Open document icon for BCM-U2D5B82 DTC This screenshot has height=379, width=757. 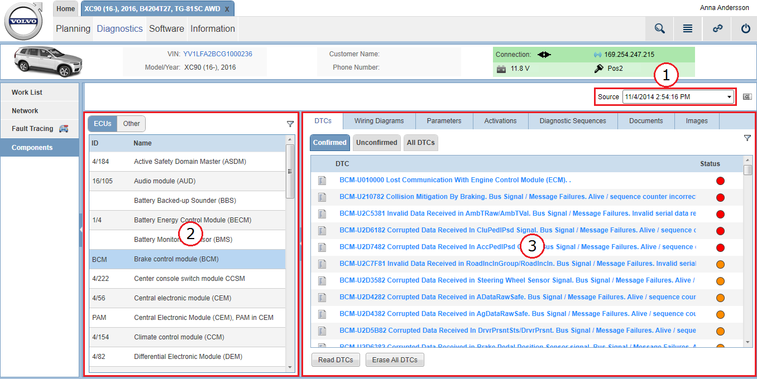pyautogui.click(x=322, y=331)
